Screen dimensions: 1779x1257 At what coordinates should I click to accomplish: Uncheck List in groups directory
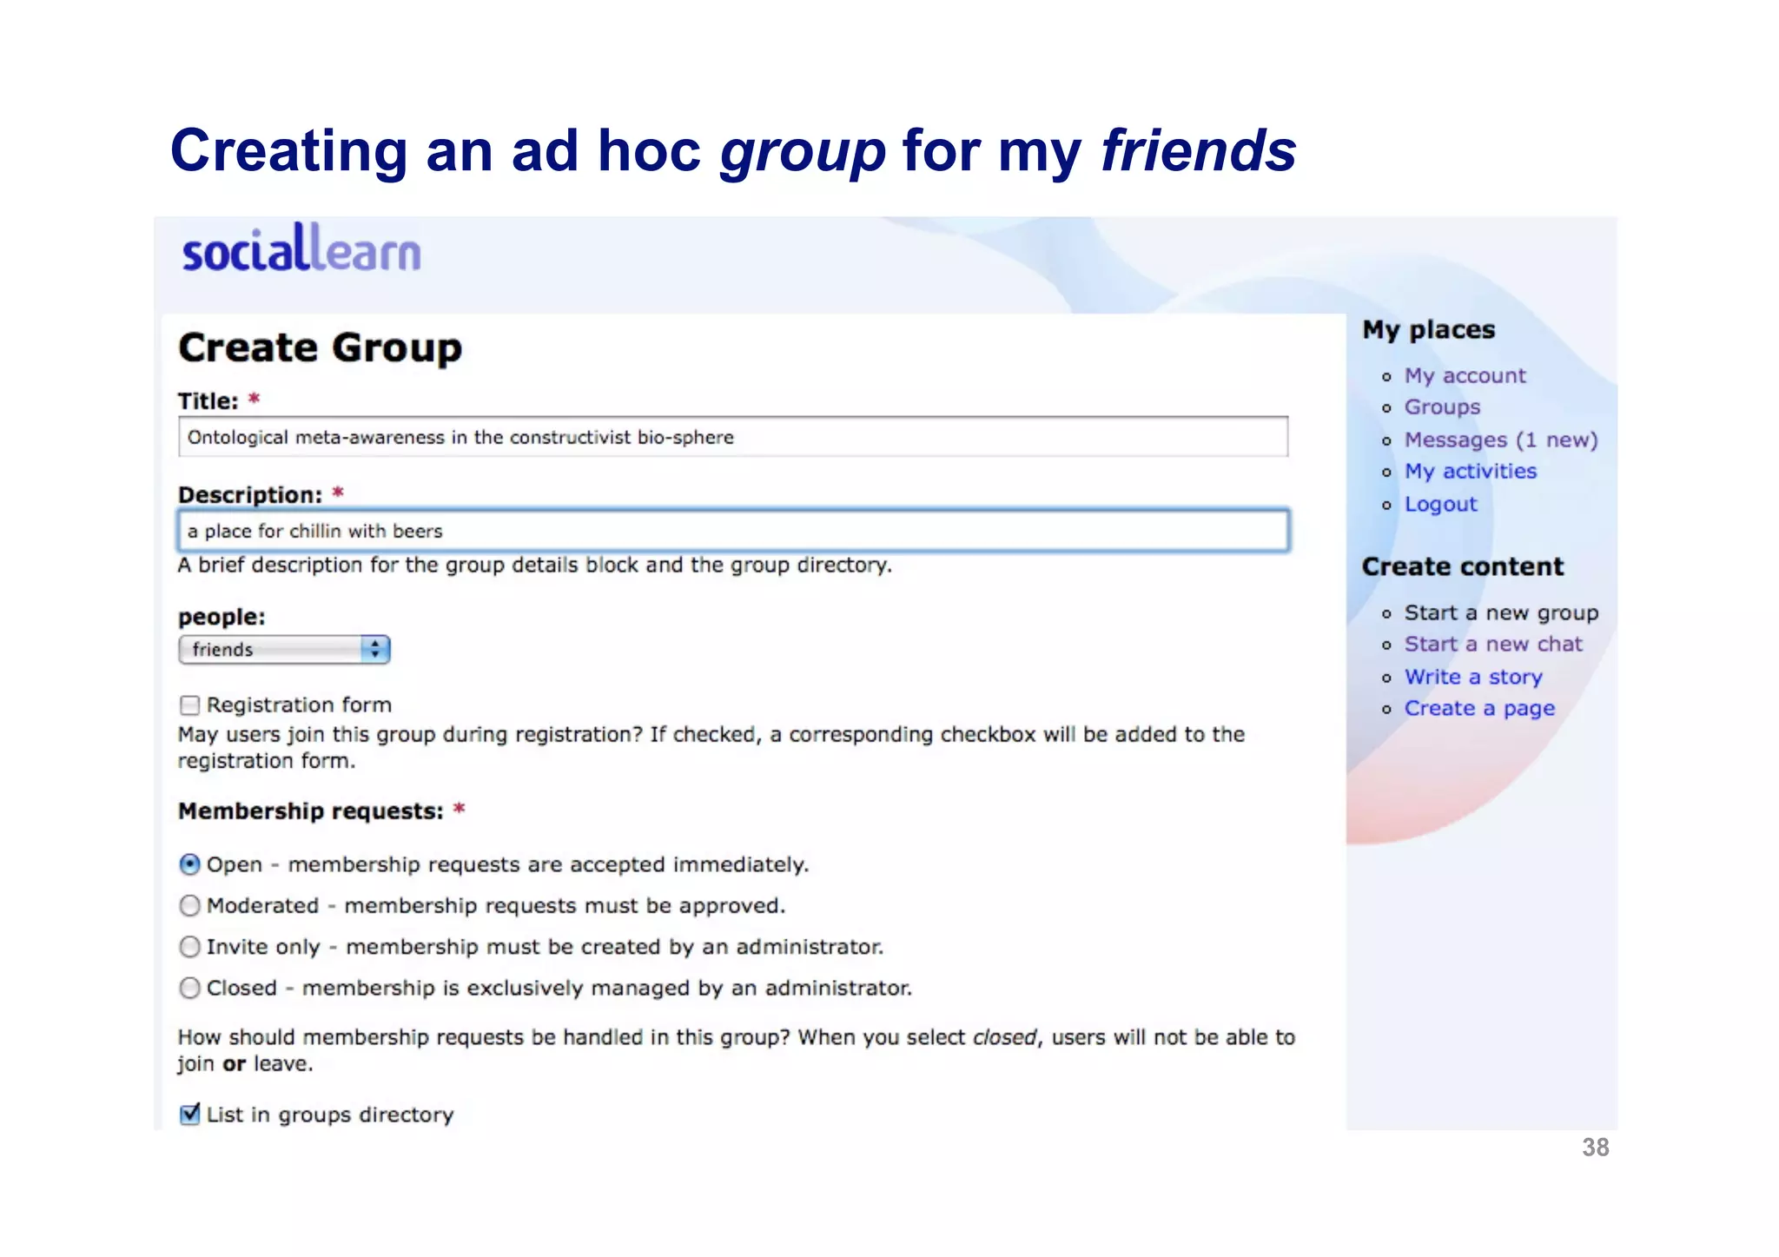[x=189, y=1114]
